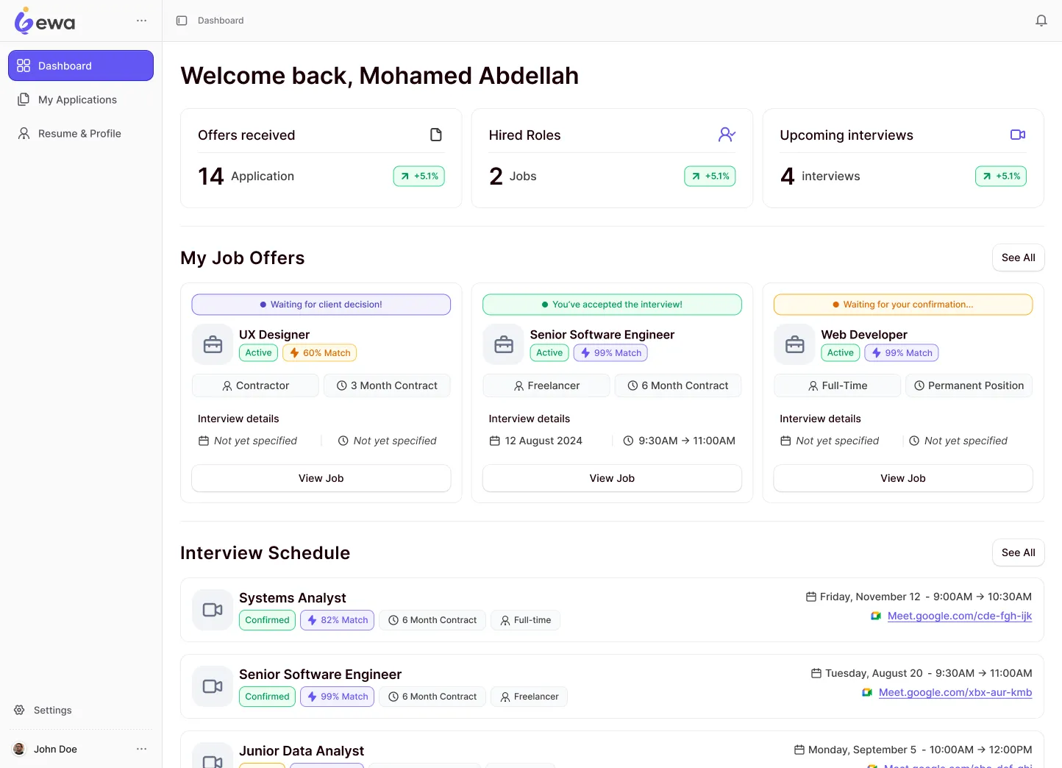Click the Dashboard breadcrumb in the top bar
This screenshot has width=1062, height=768.
(x=221, y=21)
